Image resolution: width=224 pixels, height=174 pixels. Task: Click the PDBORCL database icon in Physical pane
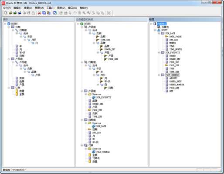[155, 24]
